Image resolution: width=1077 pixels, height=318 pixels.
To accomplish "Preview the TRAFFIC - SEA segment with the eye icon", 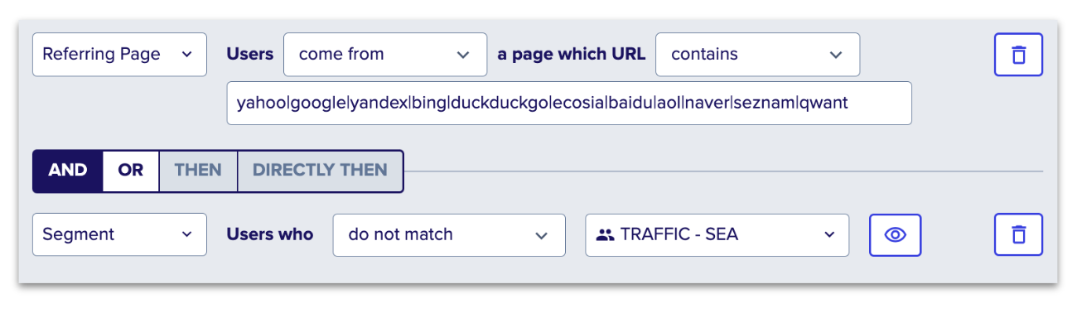I will (895, 234).
